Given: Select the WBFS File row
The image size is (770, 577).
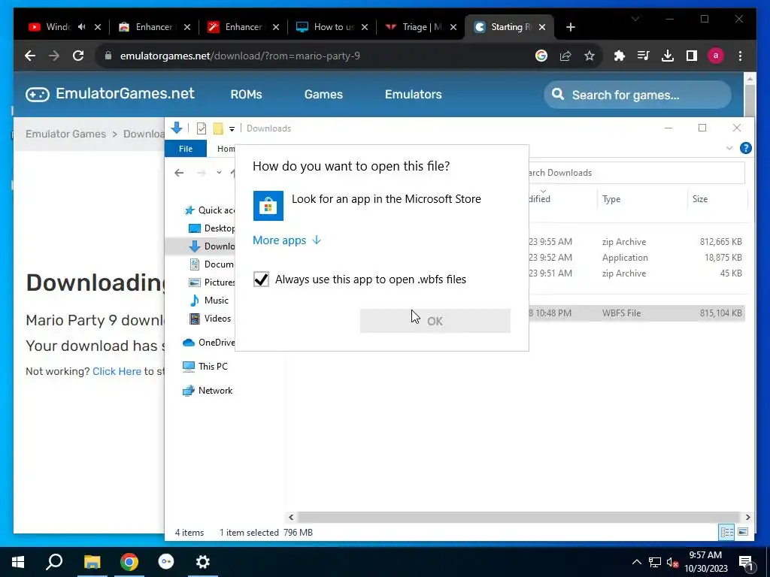Looking at the screenshot, I should (x=636, y=313).
